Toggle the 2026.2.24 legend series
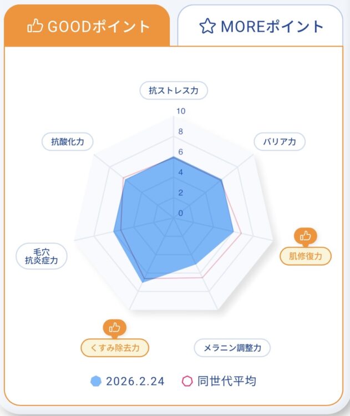350x416 pixels. tap(135, 381)
